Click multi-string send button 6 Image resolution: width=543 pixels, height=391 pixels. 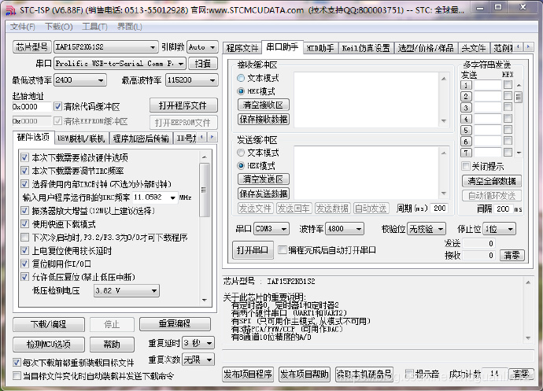tap(466, 142)
